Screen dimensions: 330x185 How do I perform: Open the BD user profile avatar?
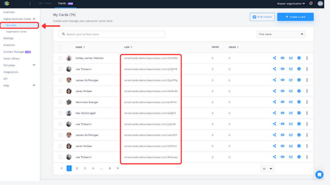(320, 3)
